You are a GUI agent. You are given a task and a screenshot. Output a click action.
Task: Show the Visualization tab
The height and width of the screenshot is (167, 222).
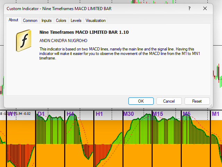pos(95,21)
